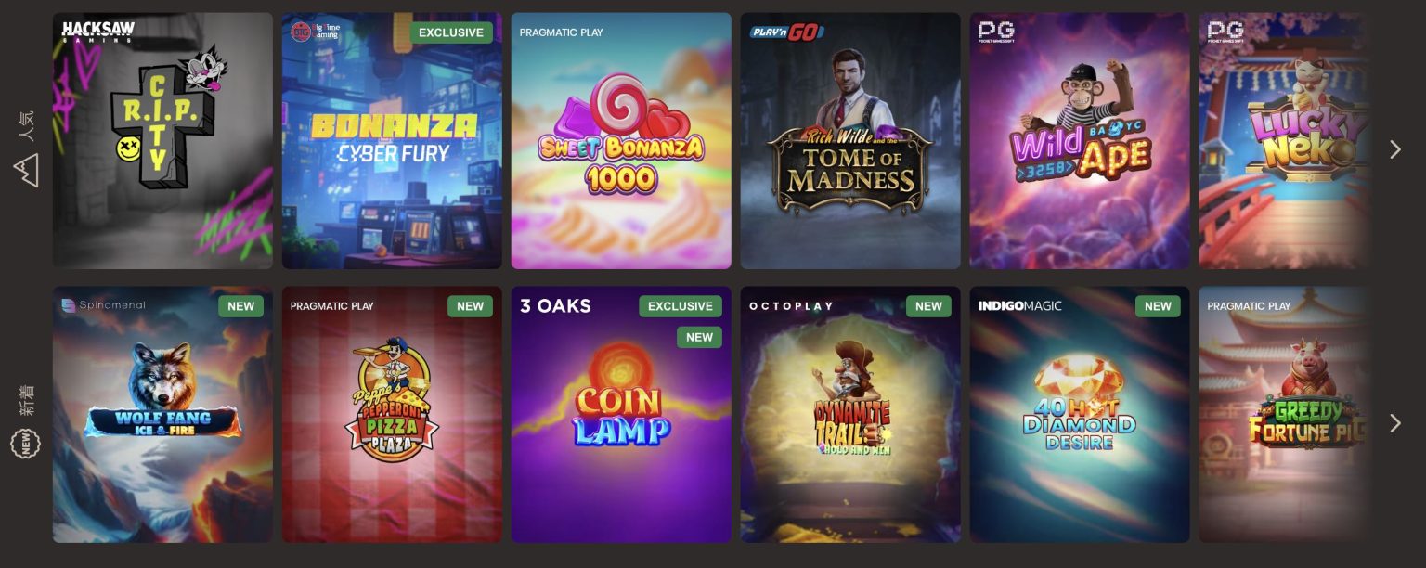The width and height of the screenshot is (1426, 568).
Task: Click the Play'n GO logo on Tome of Madness
Action: coord(787,32)
